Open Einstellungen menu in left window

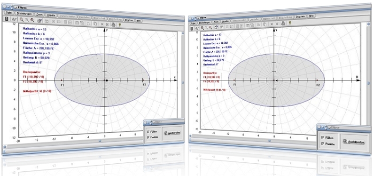(x=24, y=14)
